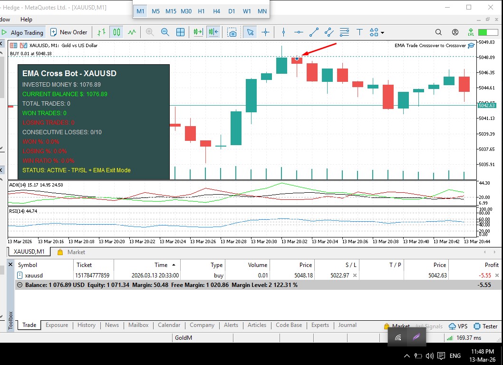Select the H1 timeframe
Screen dimensions: 503x365
201,11
